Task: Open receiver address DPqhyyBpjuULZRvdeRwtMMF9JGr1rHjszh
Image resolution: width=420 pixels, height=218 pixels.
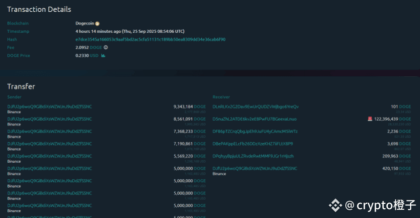Action: (x=253, y=156)
